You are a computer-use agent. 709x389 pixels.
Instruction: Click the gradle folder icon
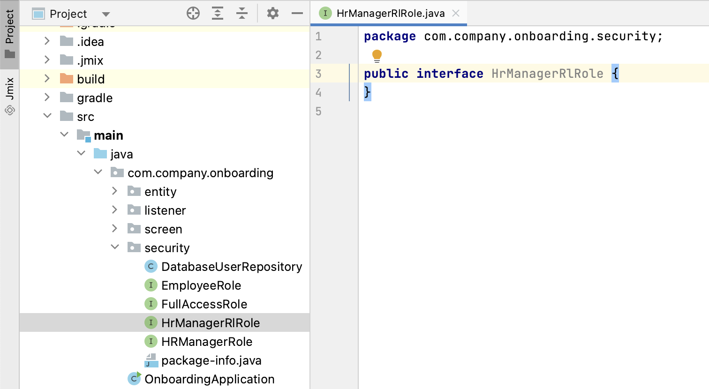[x=67, y=97]
